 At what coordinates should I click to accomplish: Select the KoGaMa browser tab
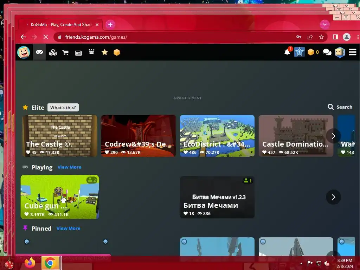click(61, 25)
